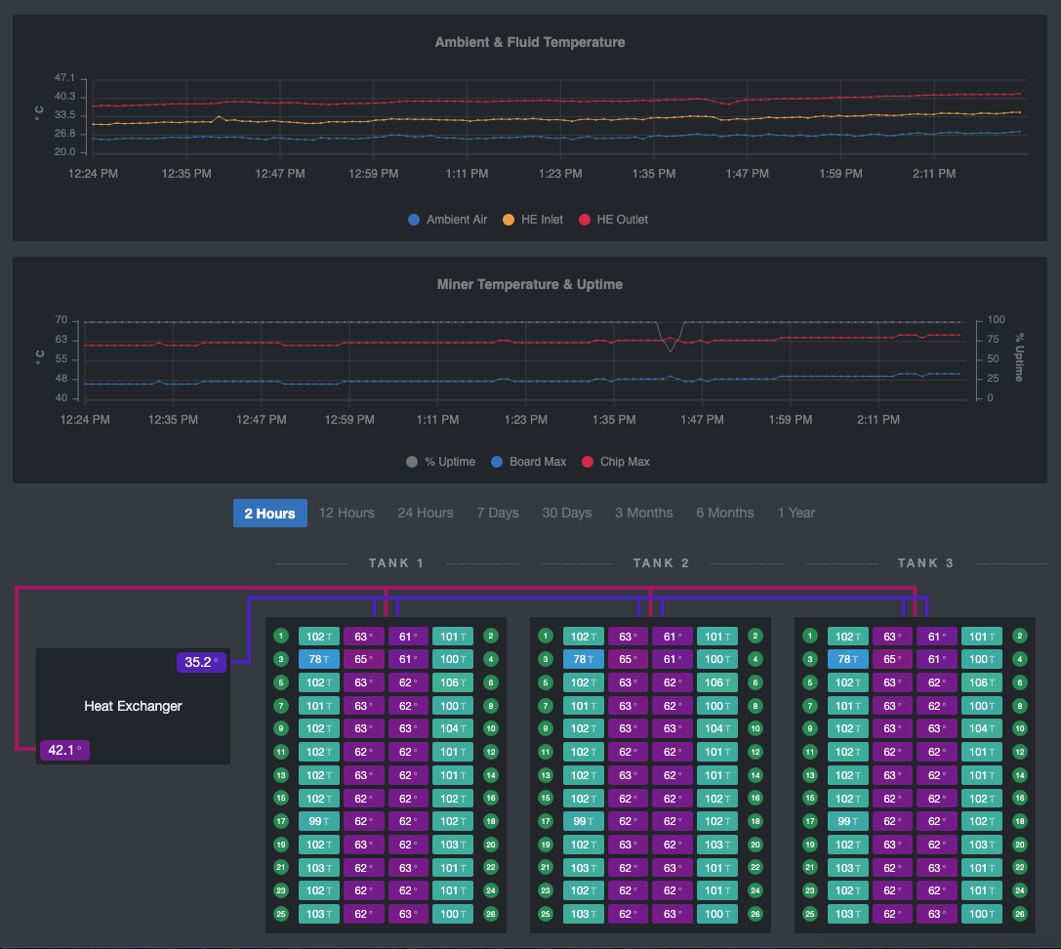Click the 30 Days time range button

coord(566,513)
